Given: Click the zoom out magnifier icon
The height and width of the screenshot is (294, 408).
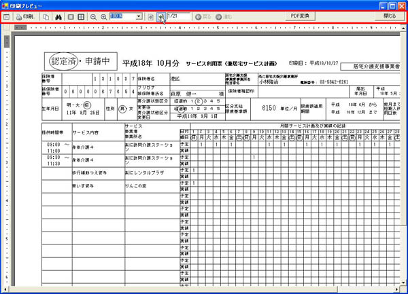Looking at the screenshot, I should [93, 18].
